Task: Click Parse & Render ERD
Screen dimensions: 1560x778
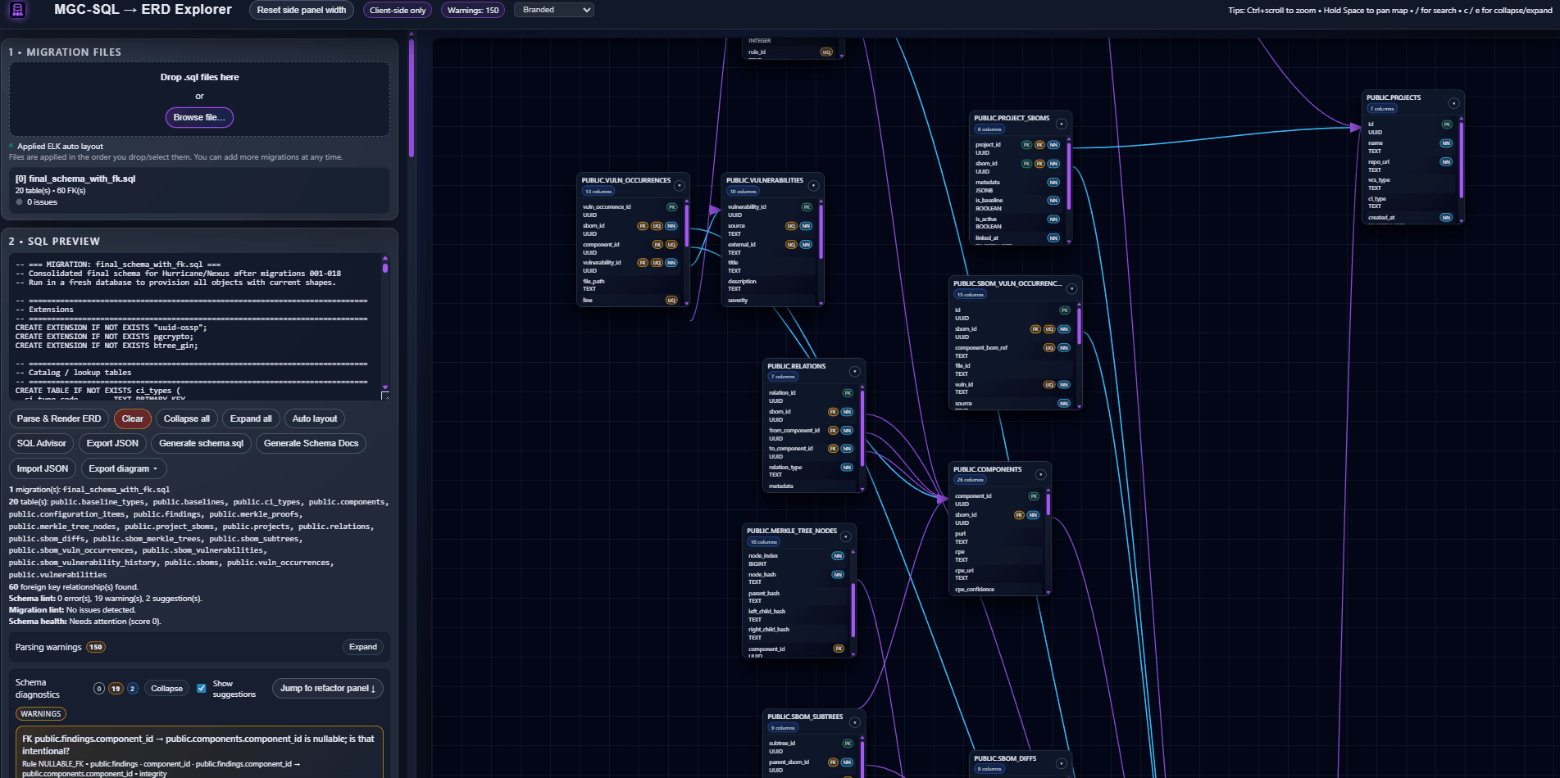Action: [x=59, y=418]
